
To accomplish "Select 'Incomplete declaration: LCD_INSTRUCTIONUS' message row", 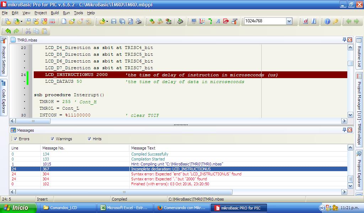I will click(x=179, y=169).
